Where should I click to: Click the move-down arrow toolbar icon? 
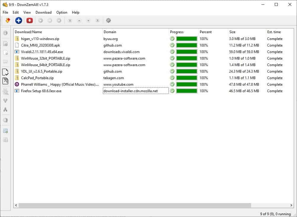coord(88,20)
